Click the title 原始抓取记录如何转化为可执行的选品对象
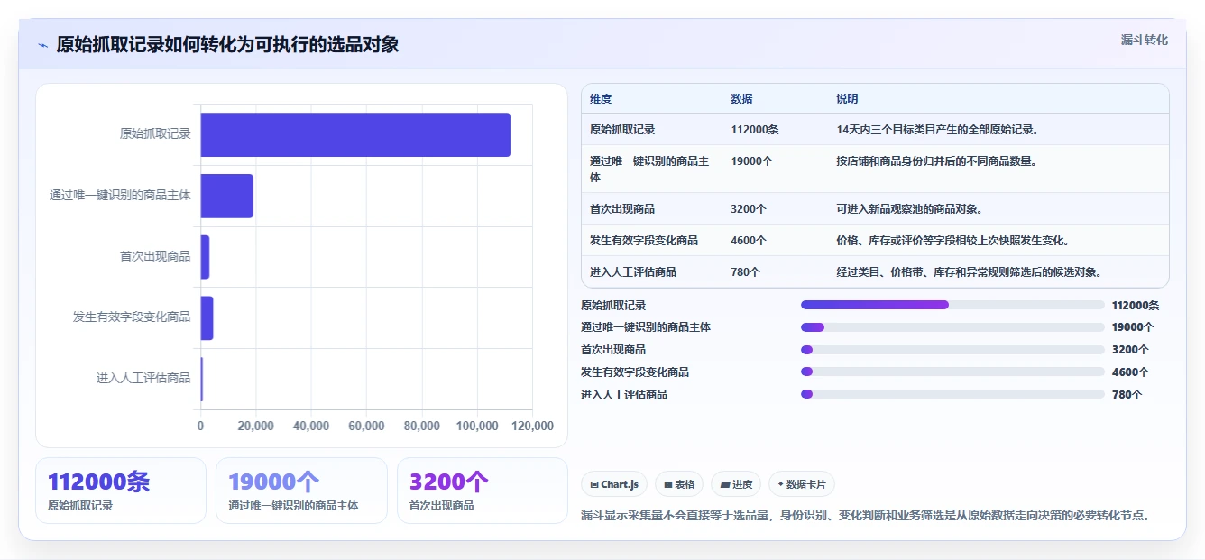1205x560 pixels. [227, 45]
